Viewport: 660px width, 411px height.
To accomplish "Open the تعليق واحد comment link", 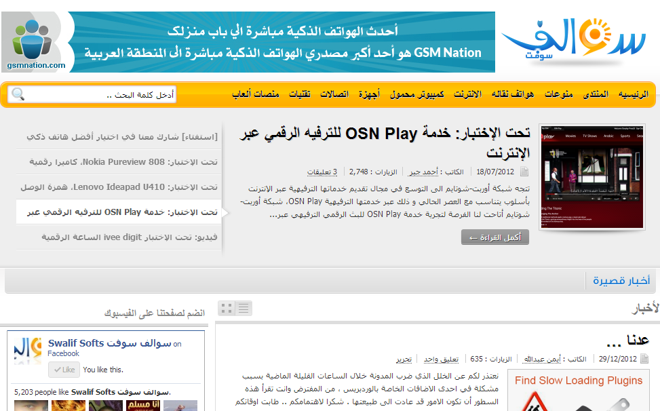I will (x=441, y=359).
